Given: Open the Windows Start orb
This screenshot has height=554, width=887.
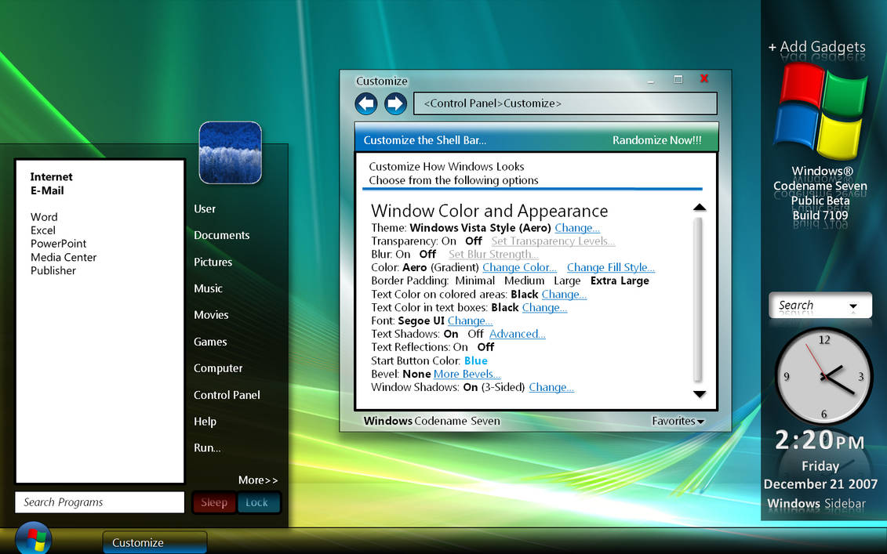Looking at the screenshot, I should pos(34,538).
